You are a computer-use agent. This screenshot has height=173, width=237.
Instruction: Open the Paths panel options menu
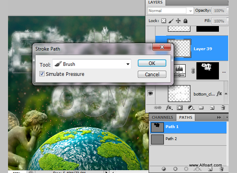227,117
